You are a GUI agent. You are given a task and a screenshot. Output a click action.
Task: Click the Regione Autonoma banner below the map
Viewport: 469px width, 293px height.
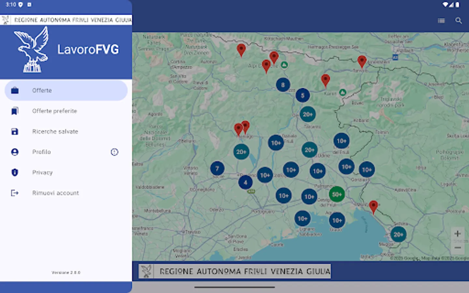234,271
